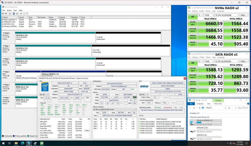The height and width of the screenshot is (146, 251).
Task: Open 1GiB size dropdown in NVMe CrystalDiskMark
Action: [x=209, y=15]
